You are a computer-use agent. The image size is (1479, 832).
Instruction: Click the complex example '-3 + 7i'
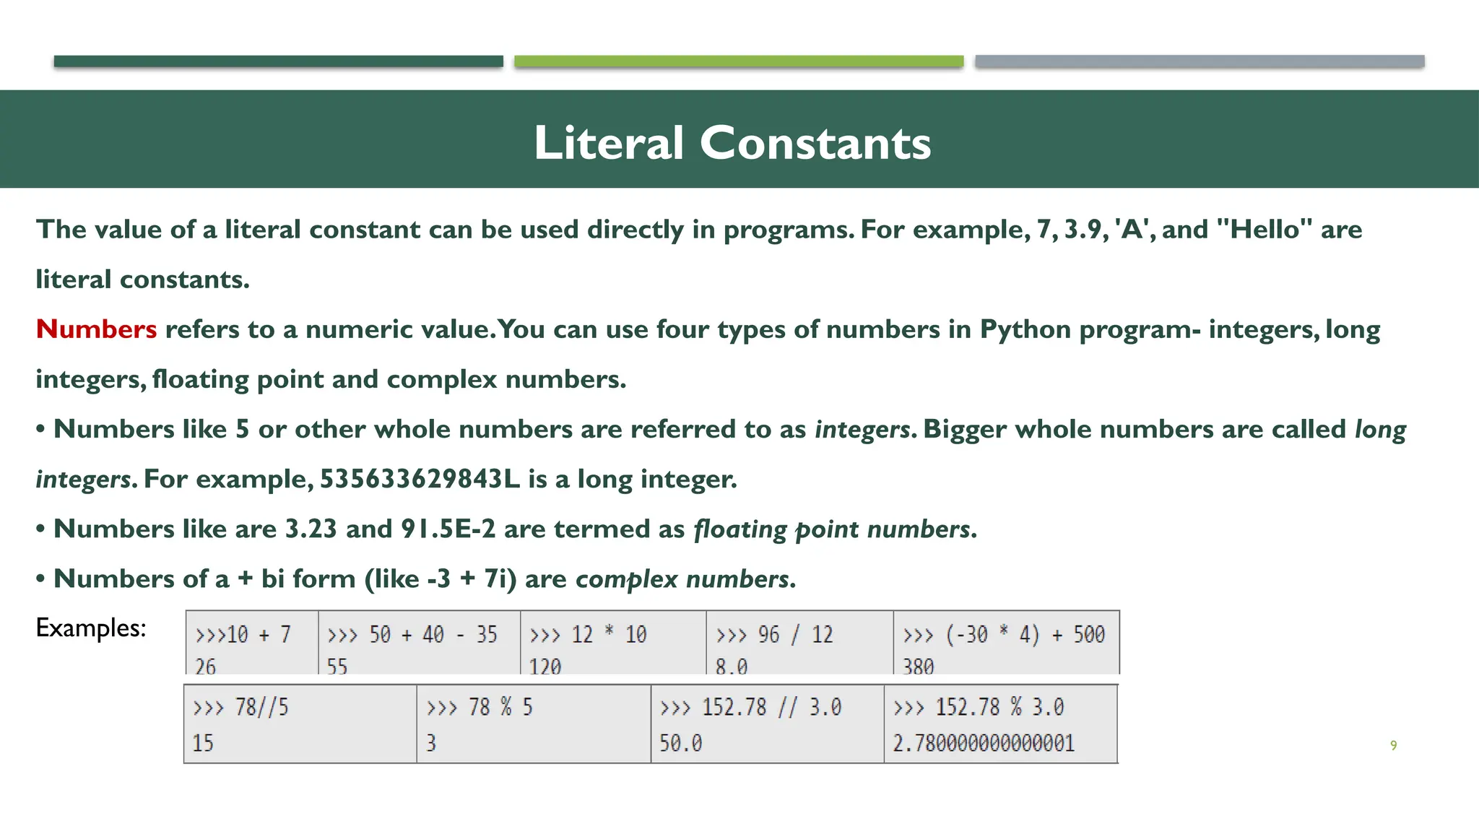(467, 579)
